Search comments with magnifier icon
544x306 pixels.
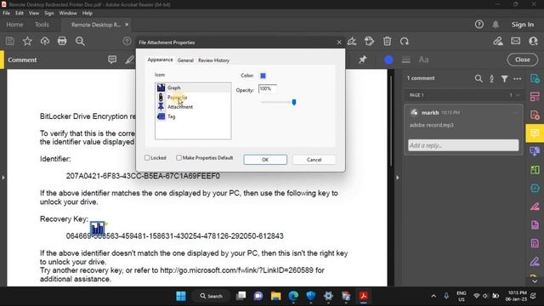[479, 78]
